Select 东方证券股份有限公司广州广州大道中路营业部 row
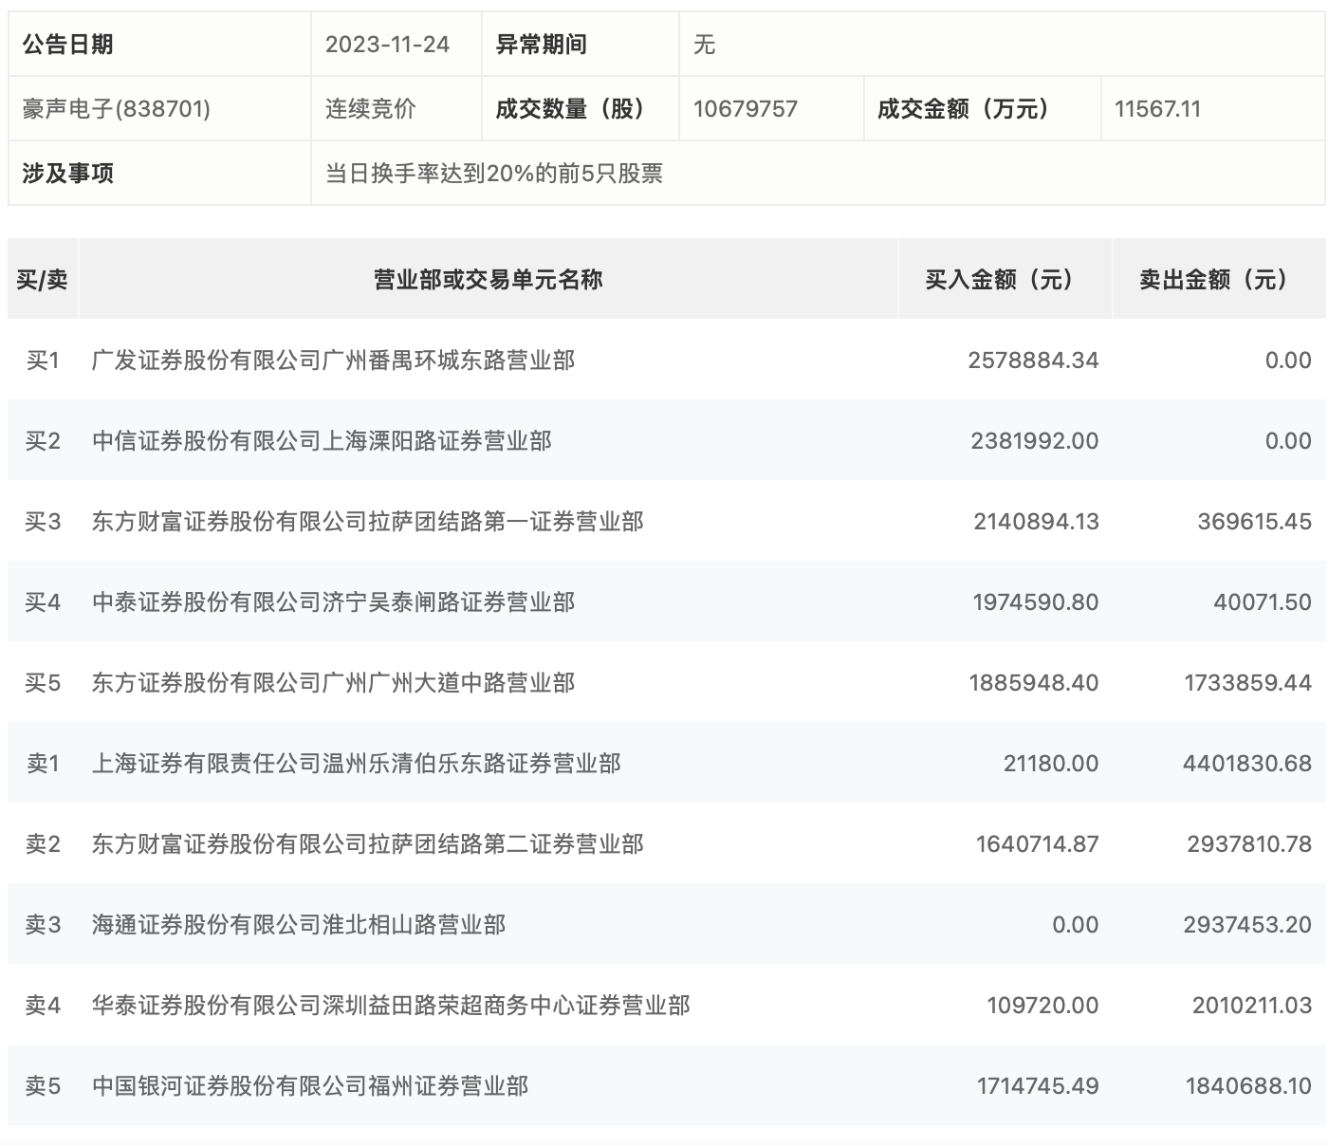Screen dimensions: 1328x1146 [x=667, y=683]
